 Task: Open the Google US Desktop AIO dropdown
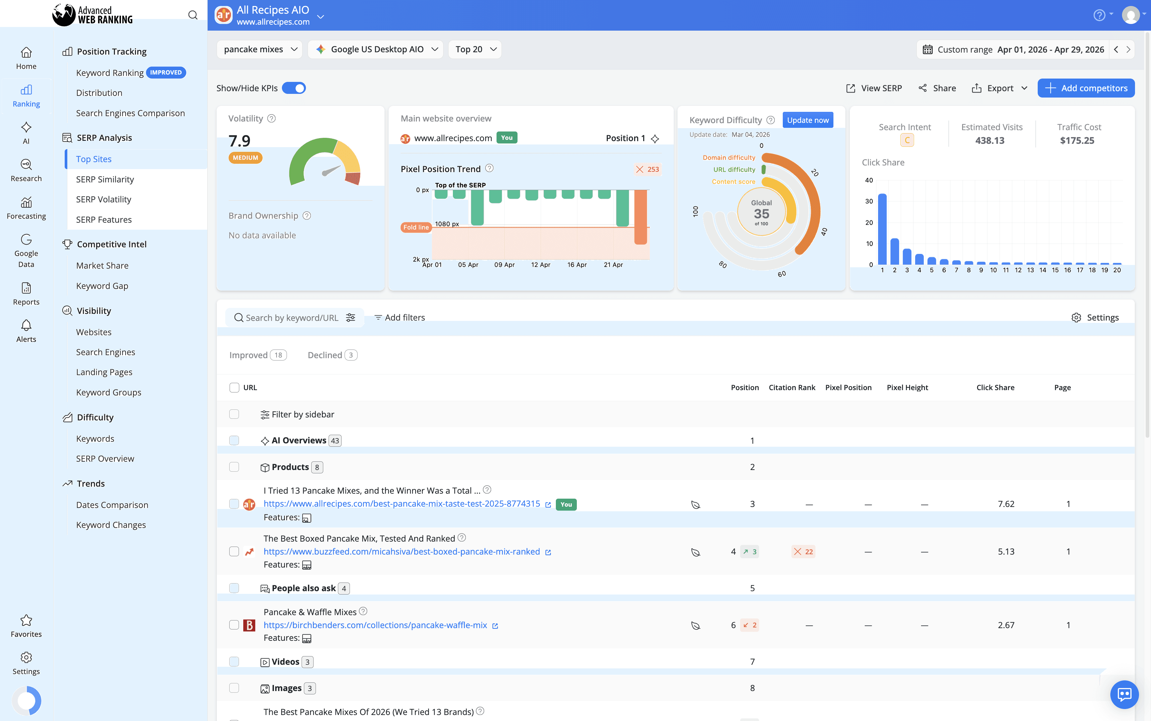click(376, 49)
